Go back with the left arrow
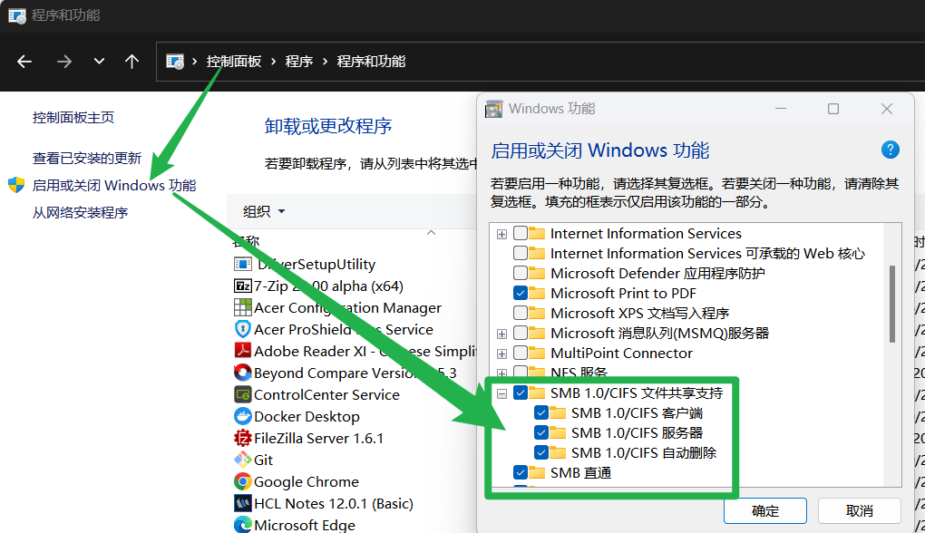 point(24,62)
